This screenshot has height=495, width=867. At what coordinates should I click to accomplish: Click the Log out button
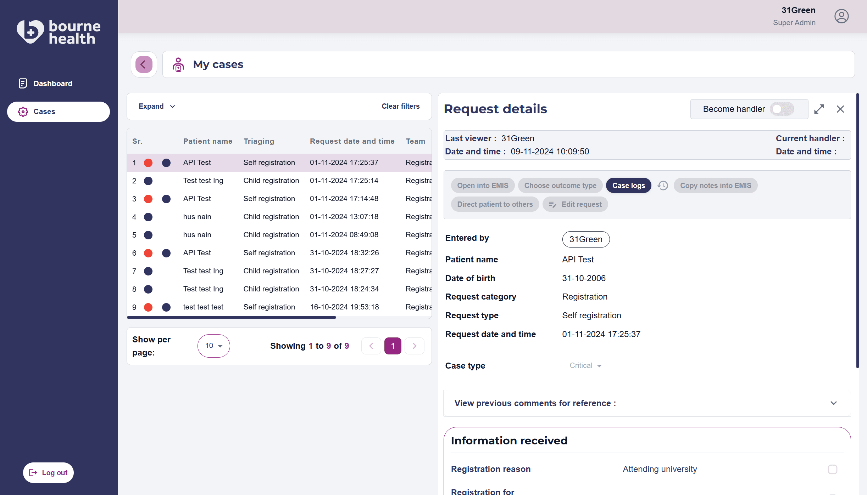click(x=48, y=473)
